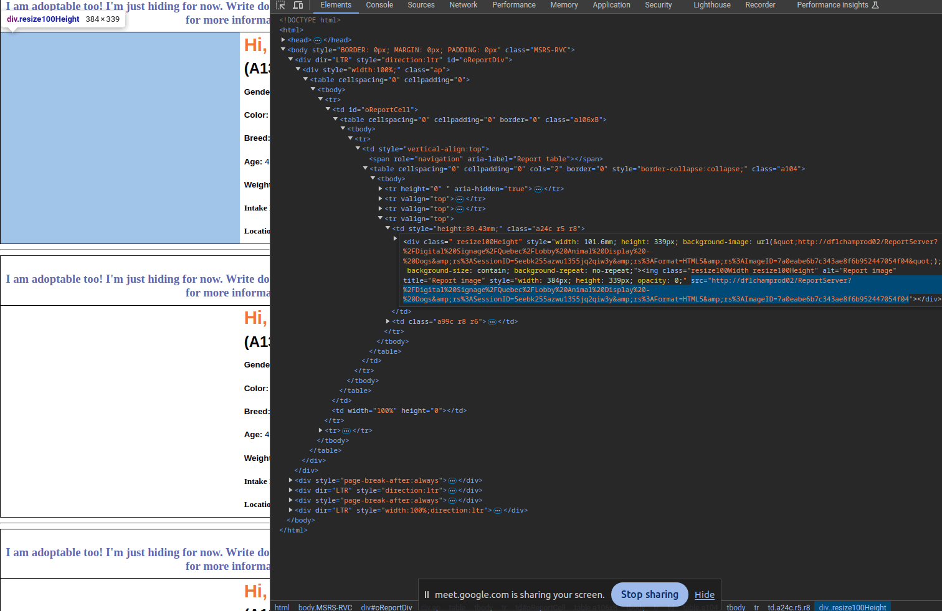Collapse the table class="a106xB" node

[336, 120]
